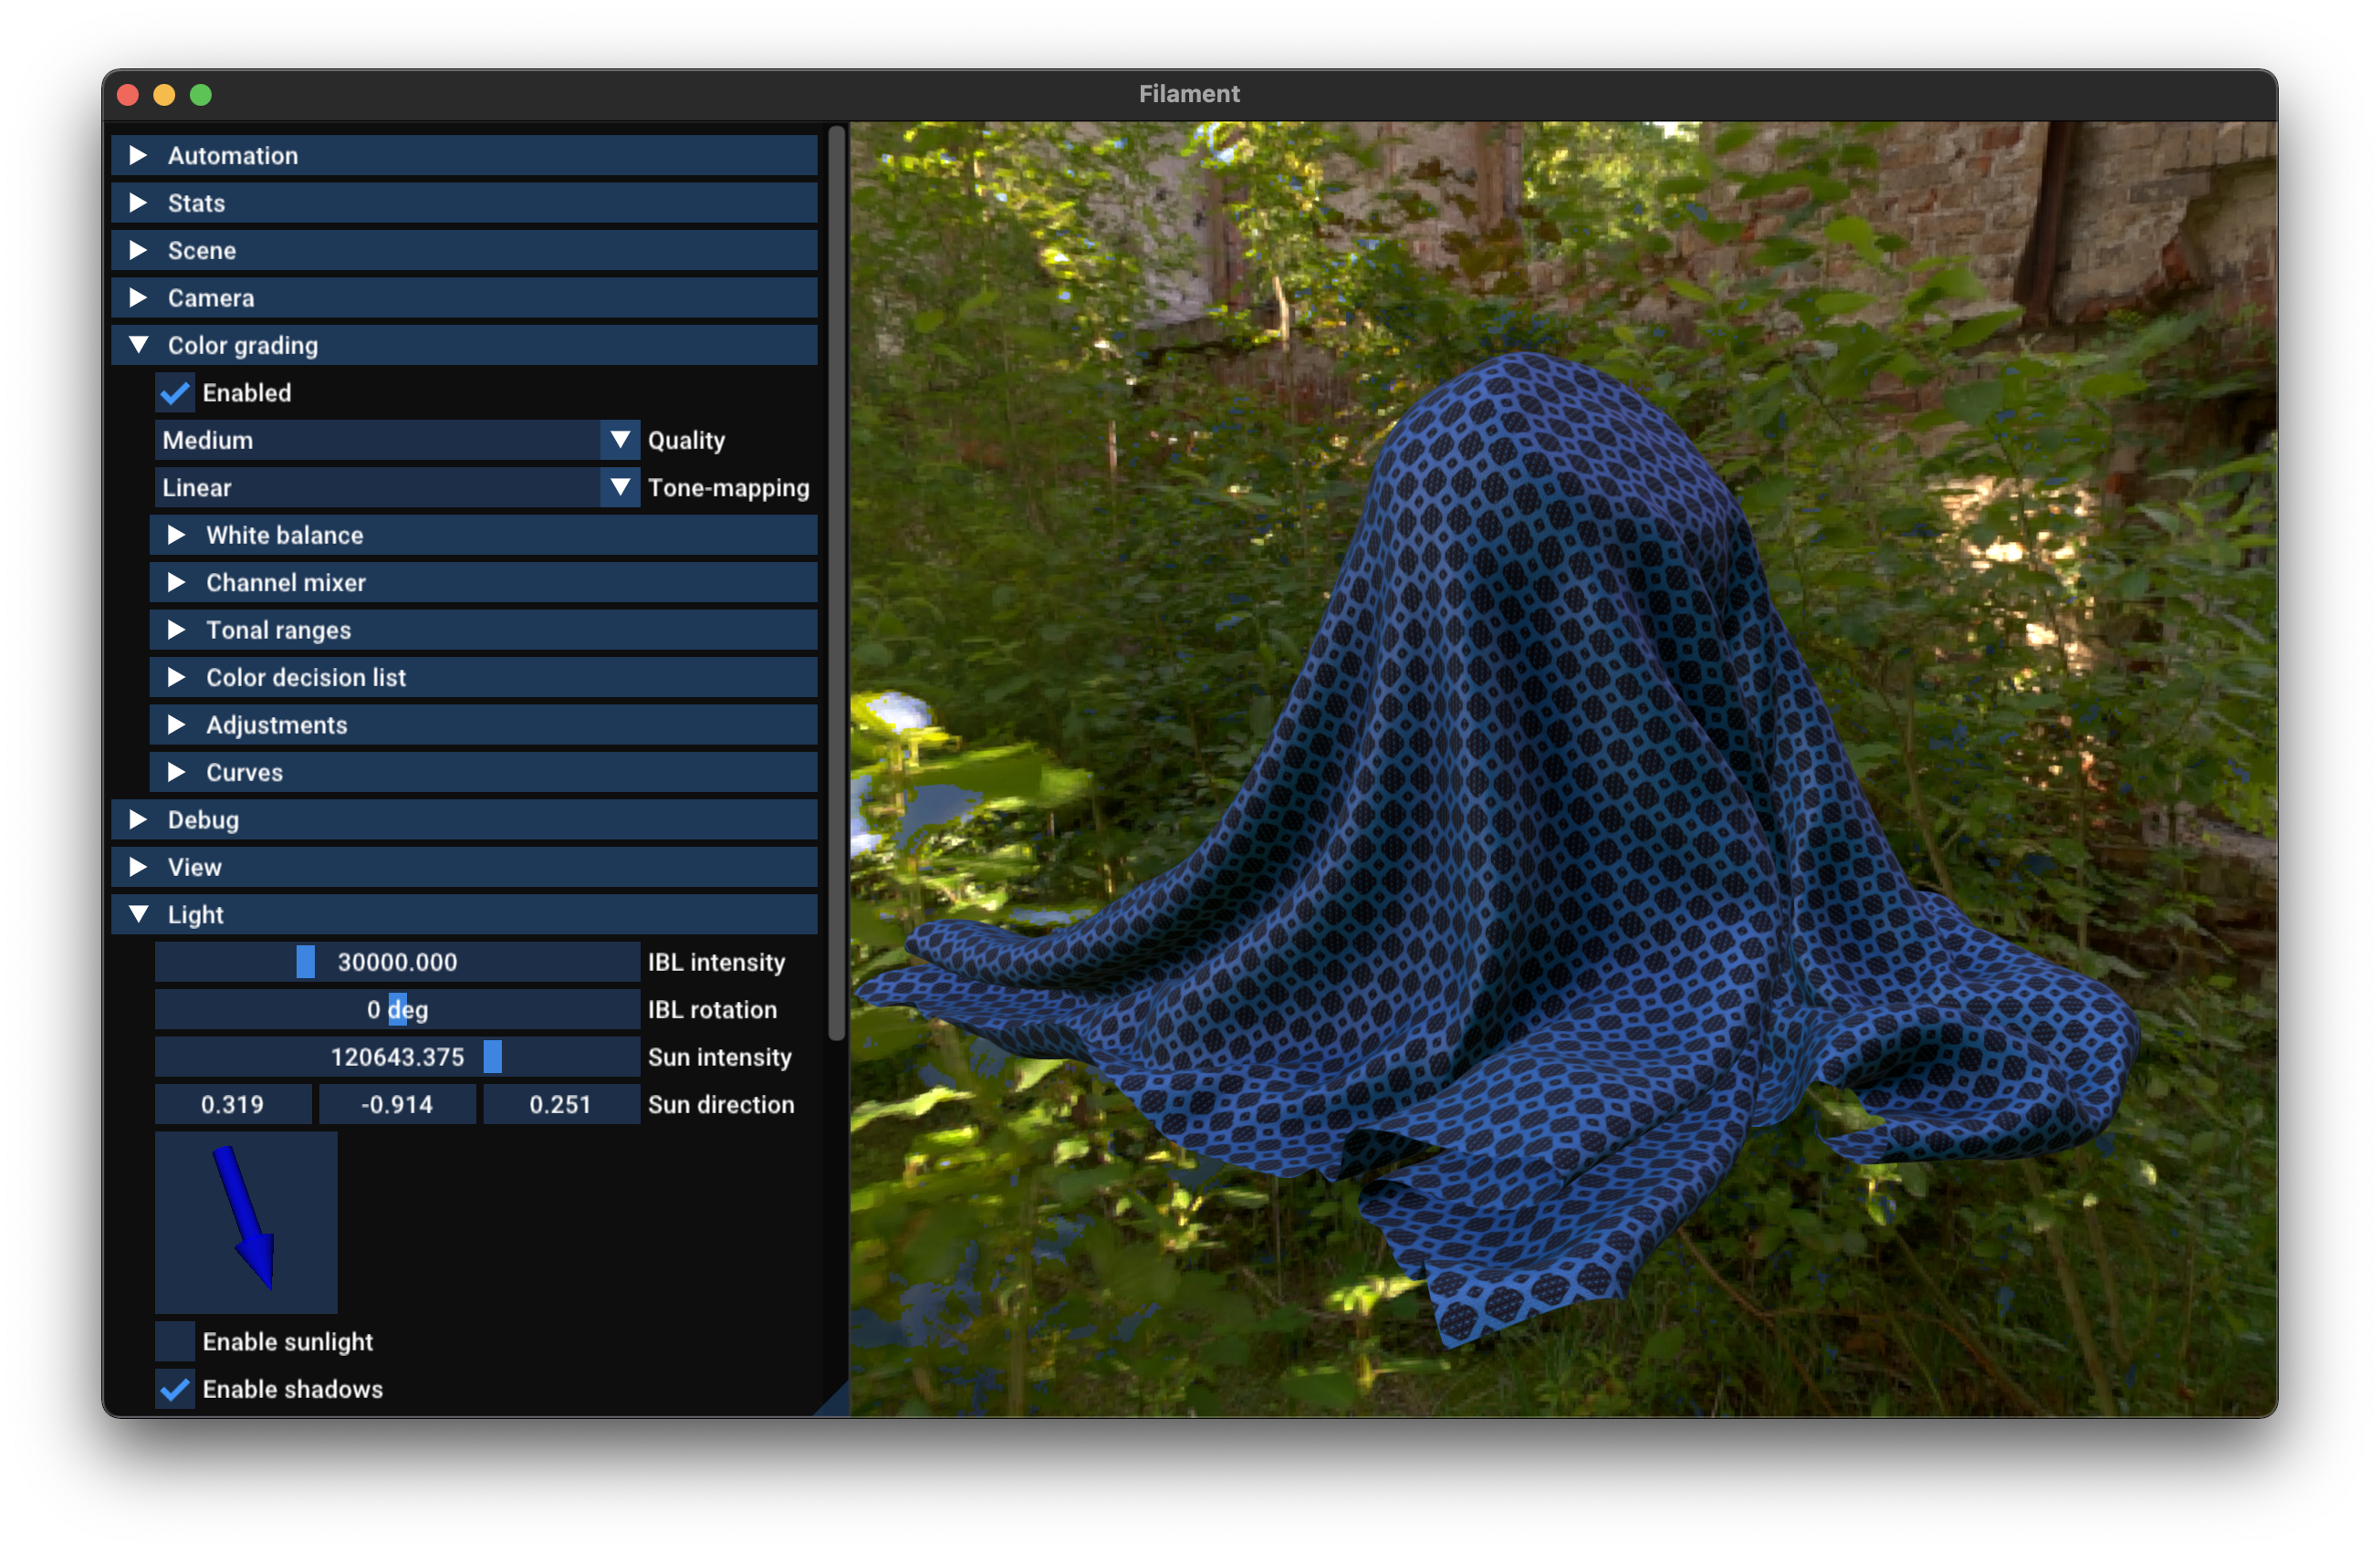Minimize the Filament window
Image resolution: width=2380 pixels, height=1553 pixels.
(x=164, y=94)
